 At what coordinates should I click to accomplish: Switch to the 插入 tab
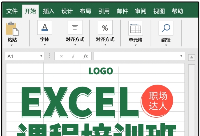coord(49,11)
